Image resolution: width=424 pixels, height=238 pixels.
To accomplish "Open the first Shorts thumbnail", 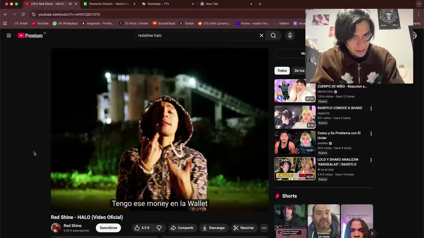I will coord(291,221).
